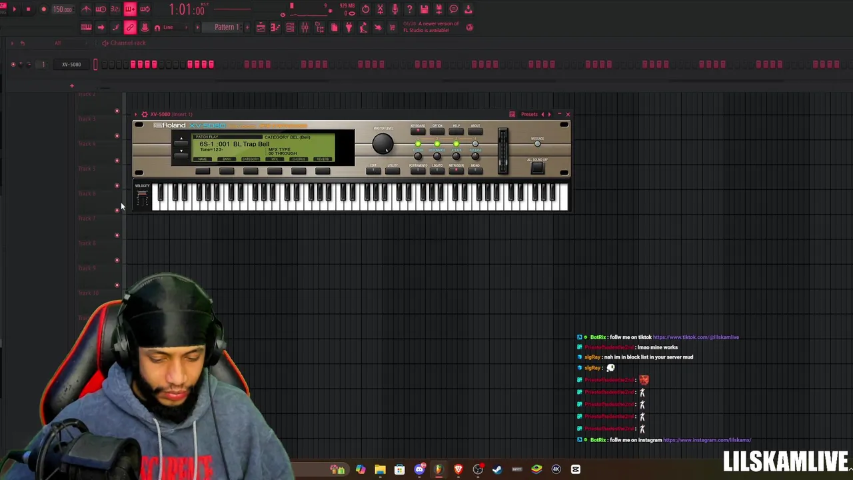Open the piano roll view icon
The height and width of the screenshot is (480, 853).
click(275, 27)
